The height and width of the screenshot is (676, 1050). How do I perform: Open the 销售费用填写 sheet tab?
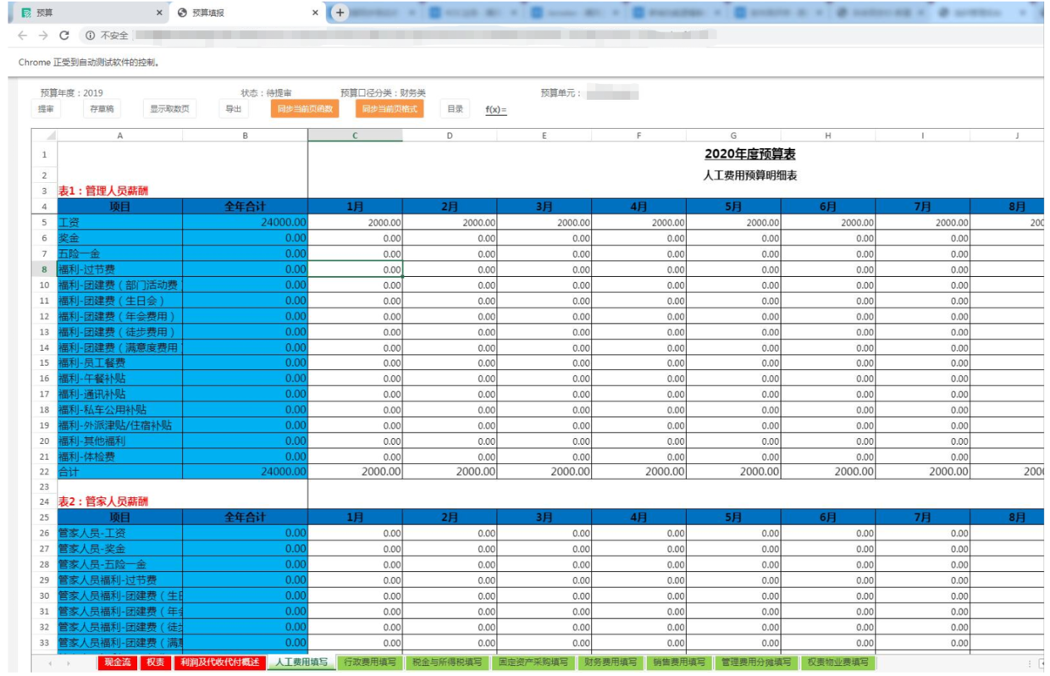pos(679,662)
